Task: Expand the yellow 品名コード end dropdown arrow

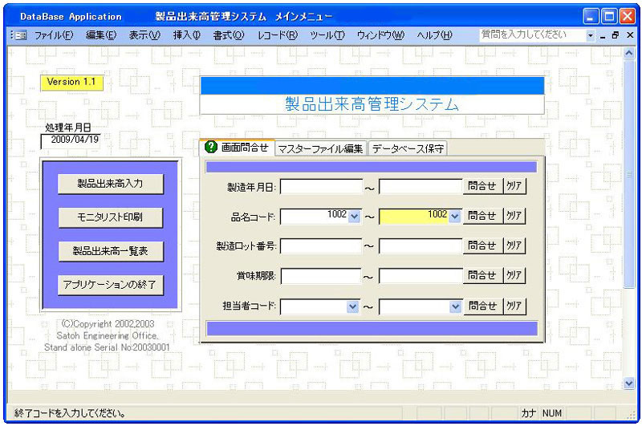Action: coord(454,217)
